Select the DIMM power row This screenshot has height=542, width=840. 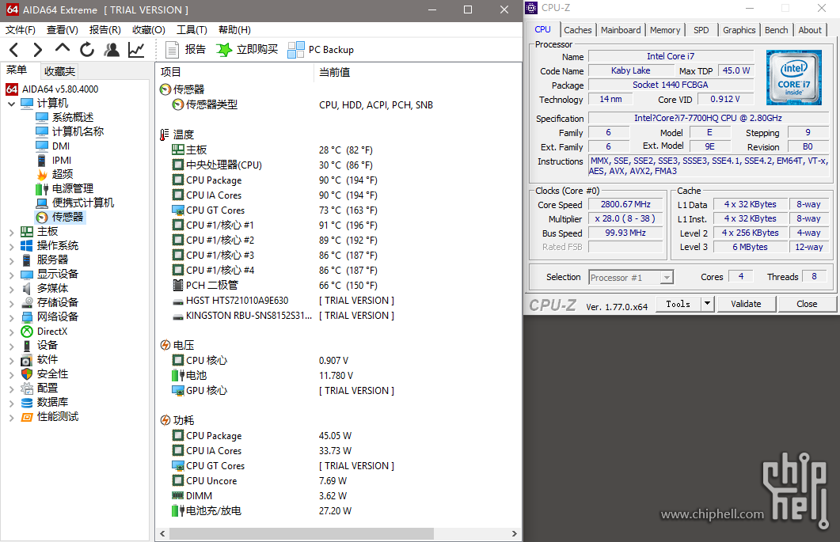coord(260,496)
